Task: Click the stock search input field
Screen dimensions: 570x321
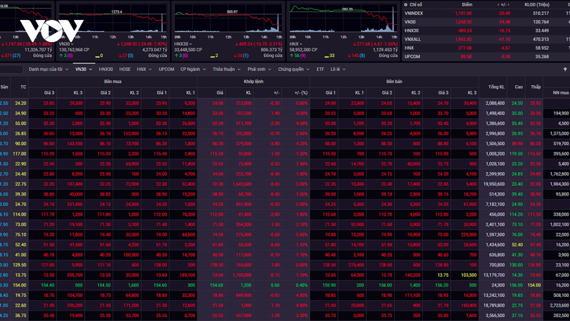Action: tap(11, 69)
